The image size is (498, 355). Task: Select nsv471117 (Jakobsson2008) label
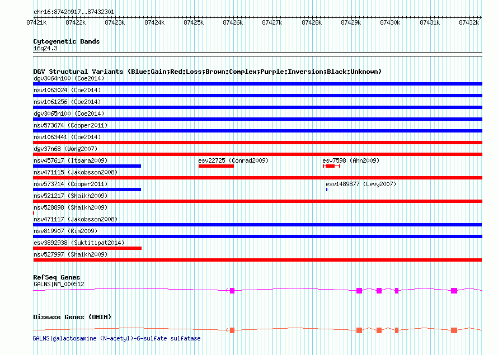click(x=76, y=219)
